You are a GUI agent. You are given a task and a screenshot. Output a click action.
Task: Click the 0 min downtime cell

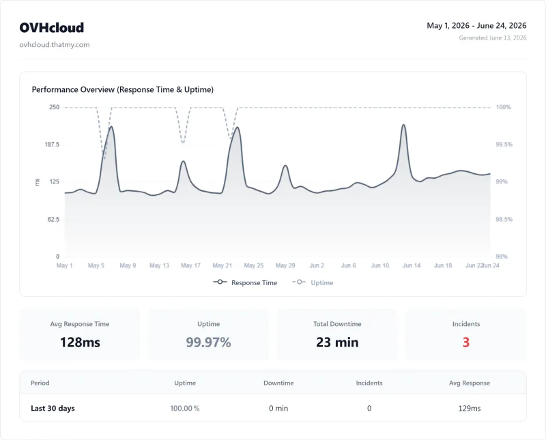pyautogui.click(x=278, y=409)
